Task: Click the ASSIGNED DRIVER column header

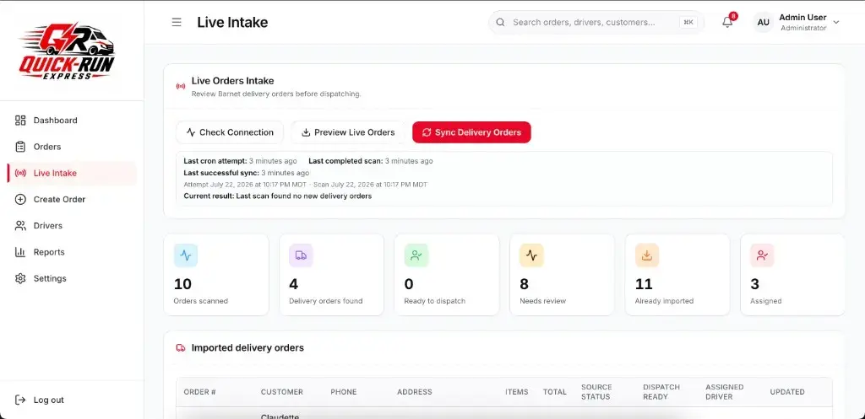Action: 724,392
